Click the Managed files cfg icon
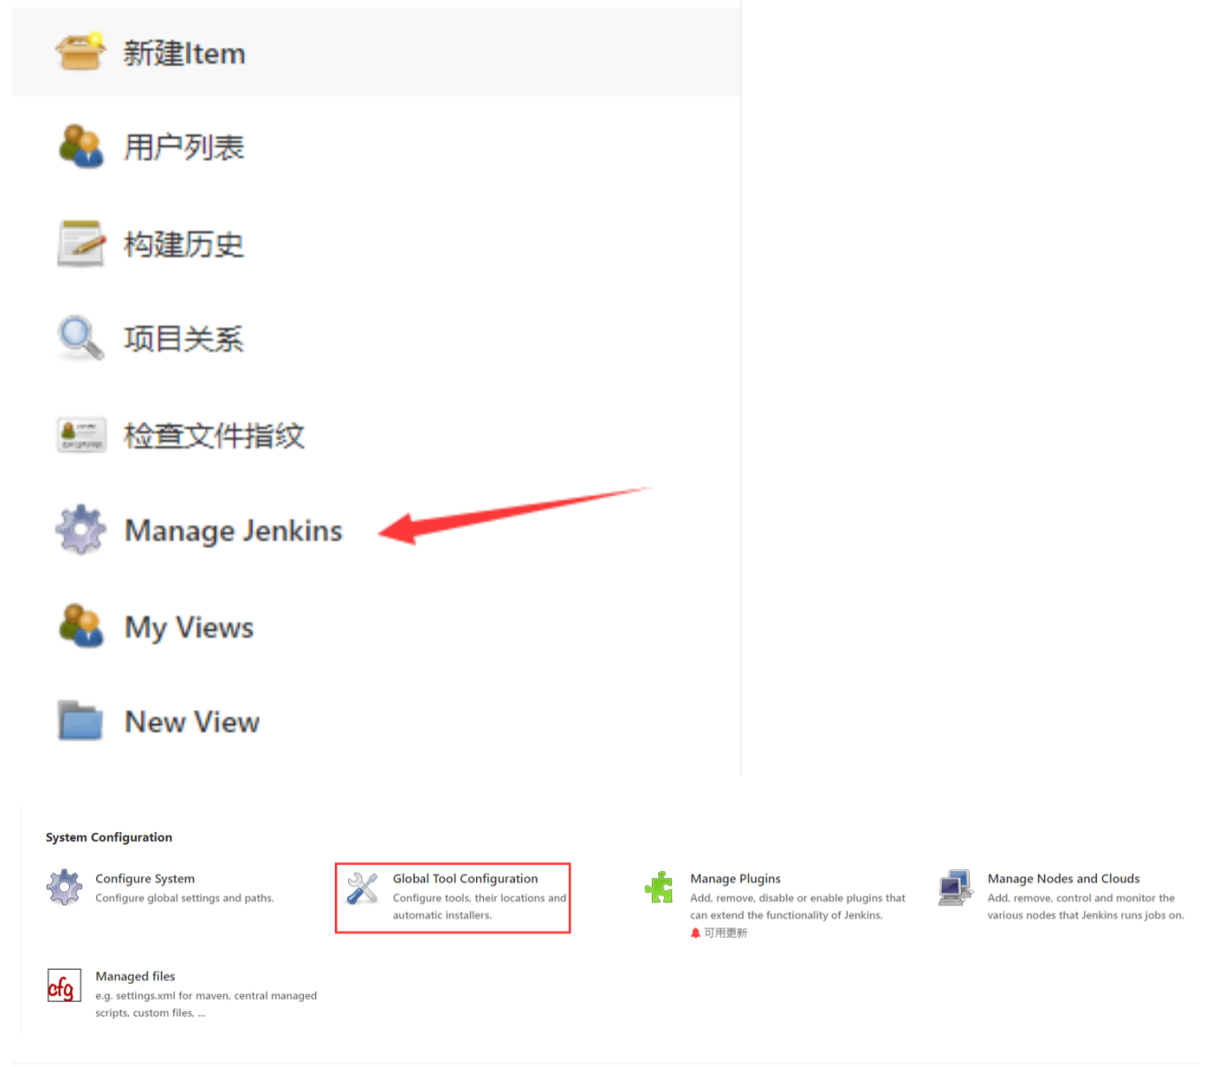This screenshot has height=1067, width=1226. click(x=64, y=986)
